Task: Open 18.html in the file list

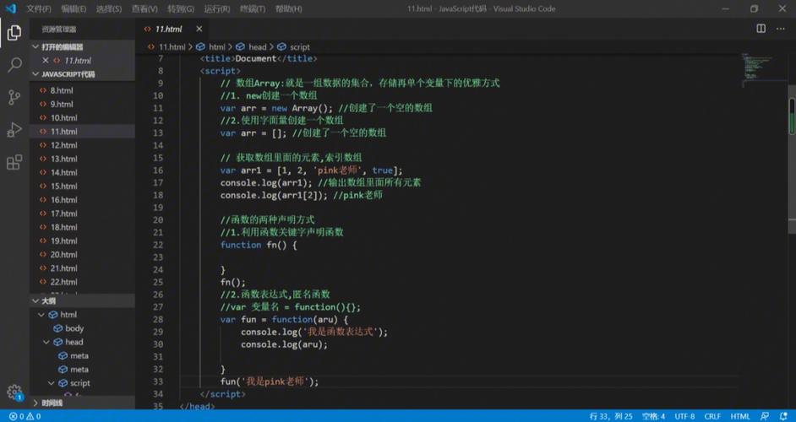Action: coord(82,227)
